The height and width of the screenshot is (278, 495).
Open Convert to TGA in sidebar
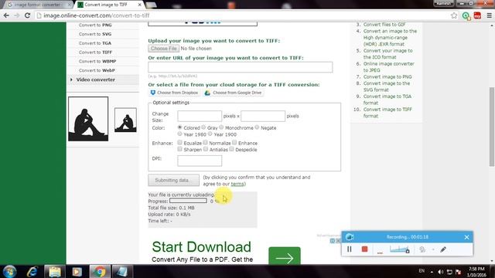coord(94,43)
